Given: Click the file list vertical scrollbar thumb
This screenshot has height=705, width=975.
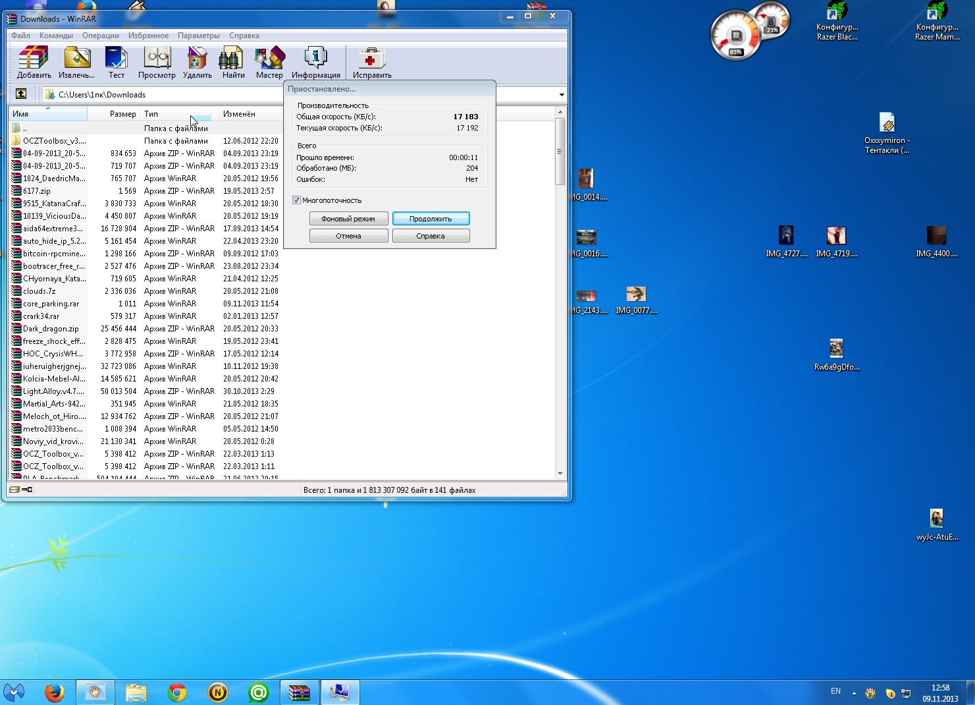Looking at the screenshot, I should click(x=560, y=152).
